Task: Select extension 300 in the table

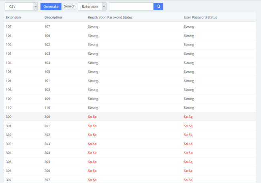Action: click(x=9, y=117)
